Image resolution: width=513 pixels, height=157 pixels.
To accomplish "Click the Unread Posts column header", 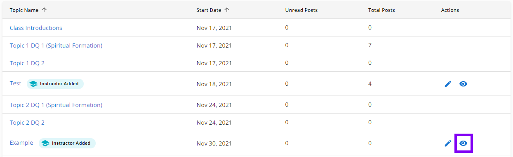I will [x=301, y=10].
